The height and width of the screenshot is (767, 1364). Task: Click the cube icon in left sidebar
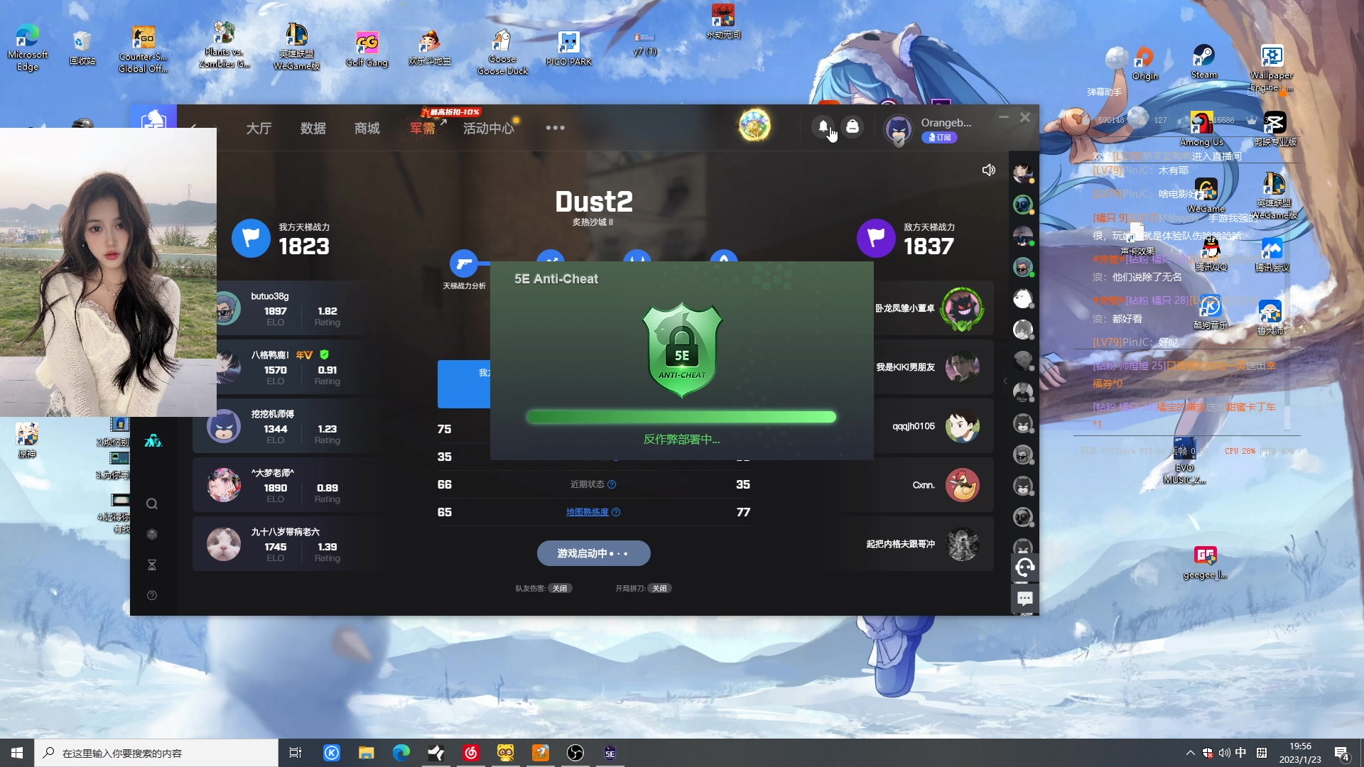click(152, 535)
